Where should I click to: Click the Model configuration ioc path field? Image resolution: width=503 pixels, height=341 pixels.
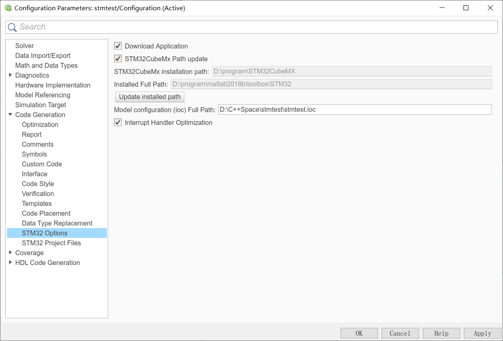point(355,110)
